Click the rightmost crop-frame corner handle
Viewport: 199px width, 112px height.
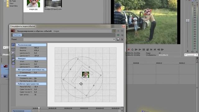[x=101, y=75]
